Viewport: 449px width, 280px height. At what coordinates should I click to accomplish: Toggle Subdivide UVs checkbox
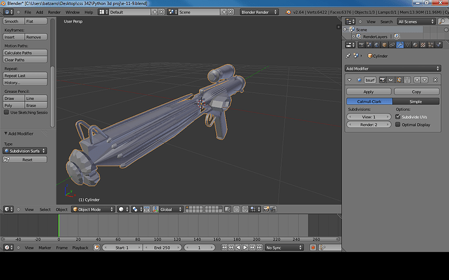click(398, 117)
